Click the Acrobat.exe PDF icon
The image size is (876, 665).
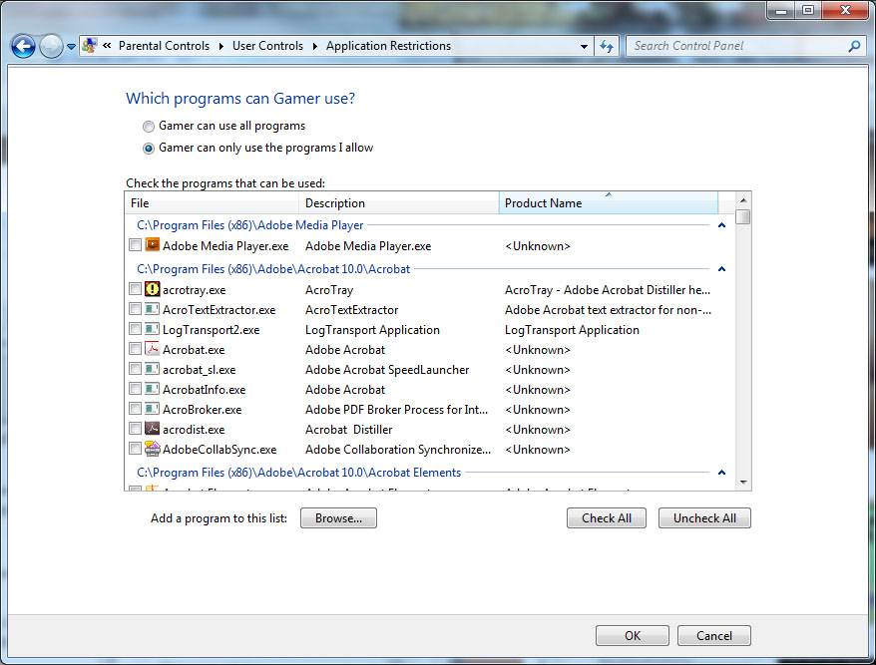152,349
